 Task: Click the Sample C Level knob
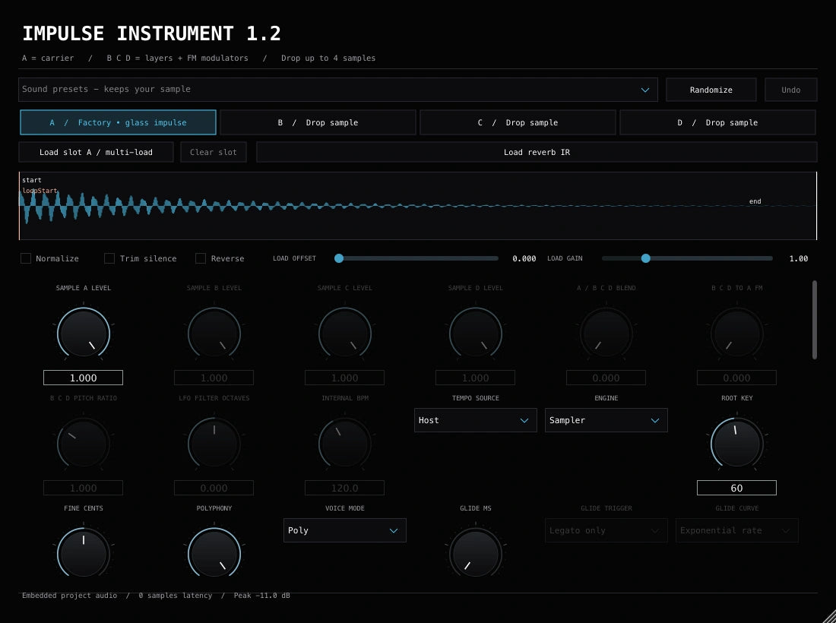(x=344, y=334)
